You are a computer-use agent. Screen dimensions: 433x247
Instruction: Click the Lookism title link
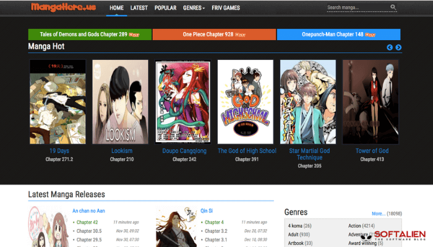click(122, 151)
